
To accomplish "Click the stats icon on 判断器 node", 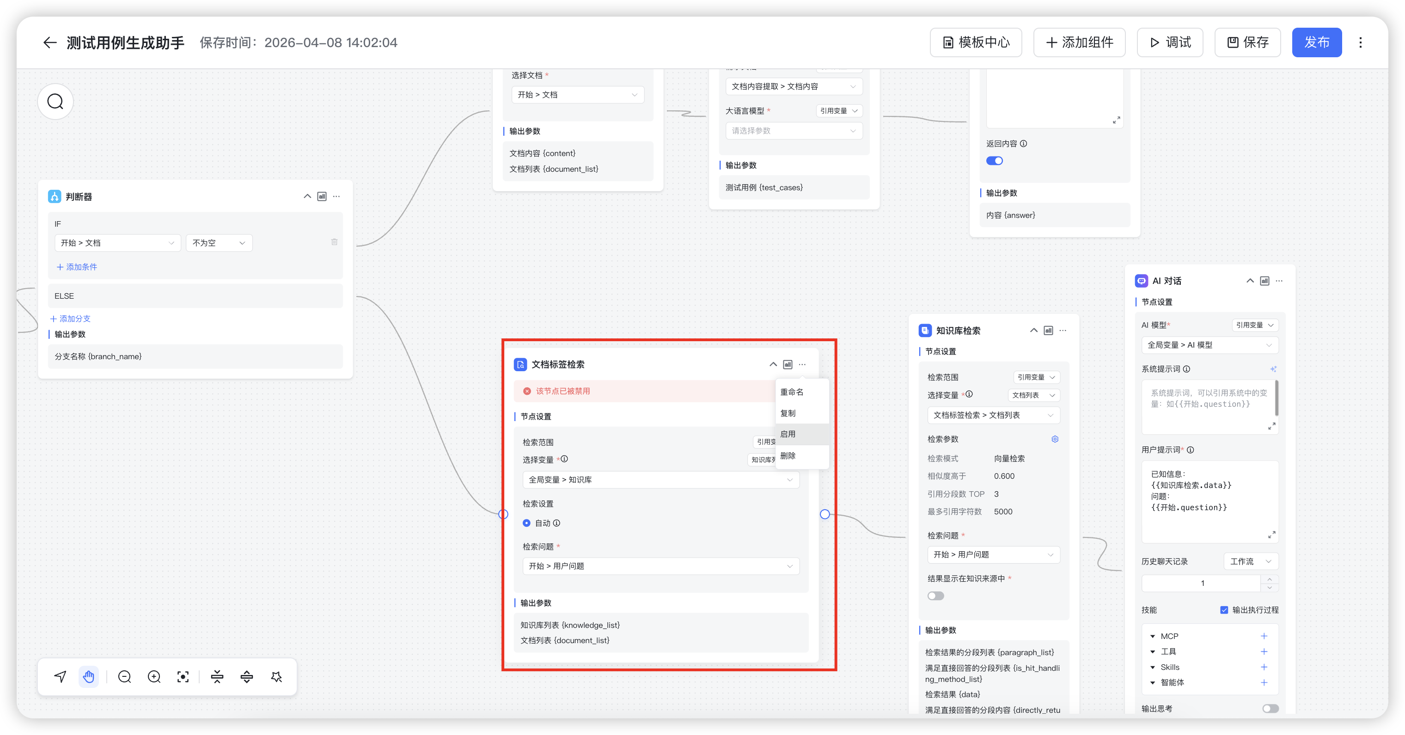I will pos(322,196).
